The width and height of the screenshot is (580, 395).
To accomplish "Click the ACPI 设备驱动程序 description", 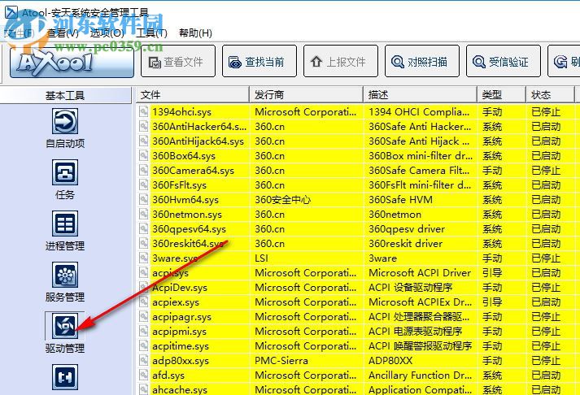I will point(411,288).
